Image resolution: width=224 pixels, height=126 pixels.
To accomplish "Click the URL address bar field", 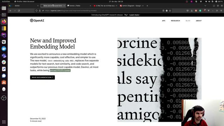I will pyautogui.click(x=103, y=11).
